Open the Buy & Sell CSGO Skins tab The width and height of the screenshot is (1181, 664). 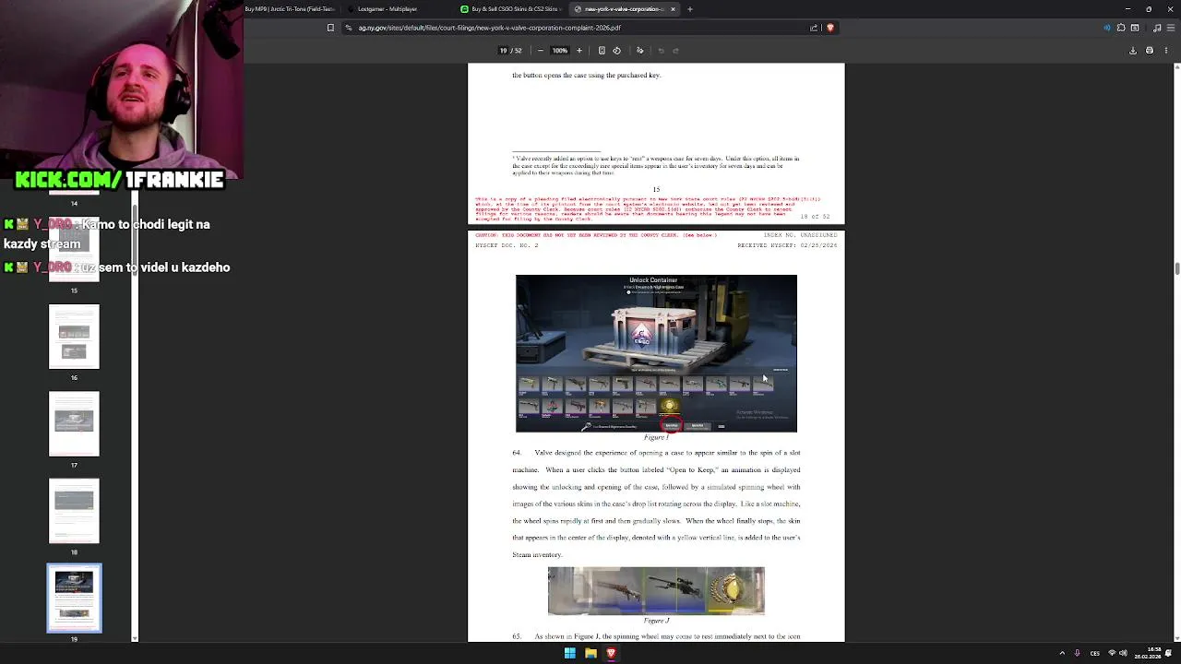pyautogui.click(x=509, y=9)
